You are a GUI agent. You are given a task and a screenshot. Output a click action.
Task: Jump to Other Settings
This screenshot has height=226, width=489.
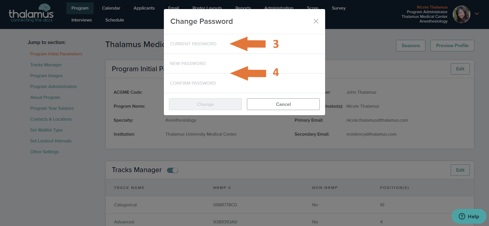(44, 152)
